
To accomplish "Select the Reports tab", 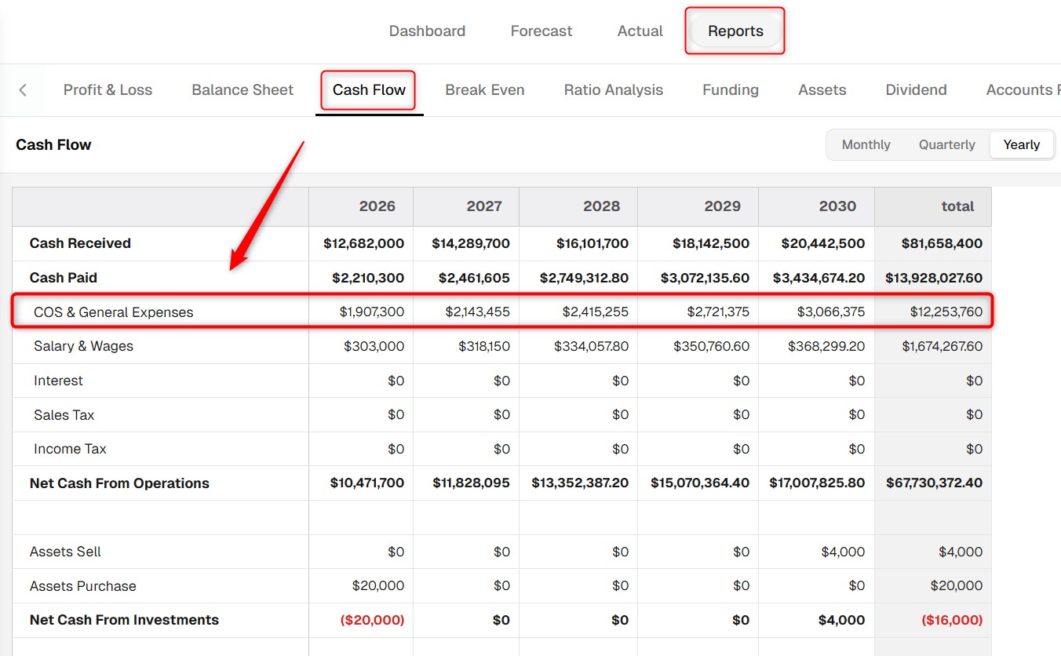I will tap(735, 31).
